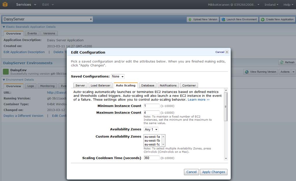Select eu-west-1c in Custom Availability Zones
Image resolution: width=296 pixels, height=181 pixels.
click(152, 145)
